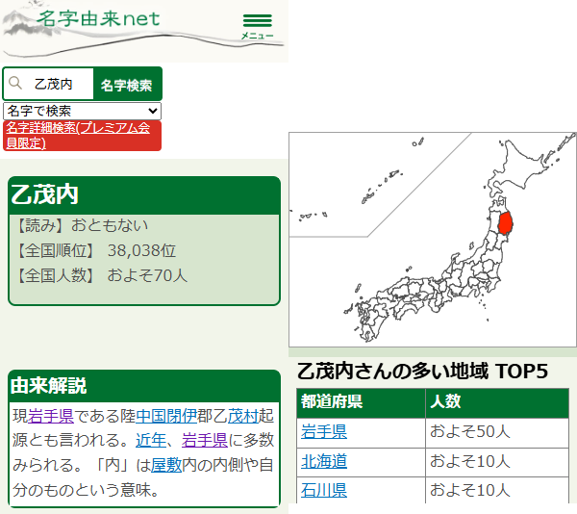Select 岩手県 in the TOP5 table
Screen dimensions: 577x514
coord(324,432)
